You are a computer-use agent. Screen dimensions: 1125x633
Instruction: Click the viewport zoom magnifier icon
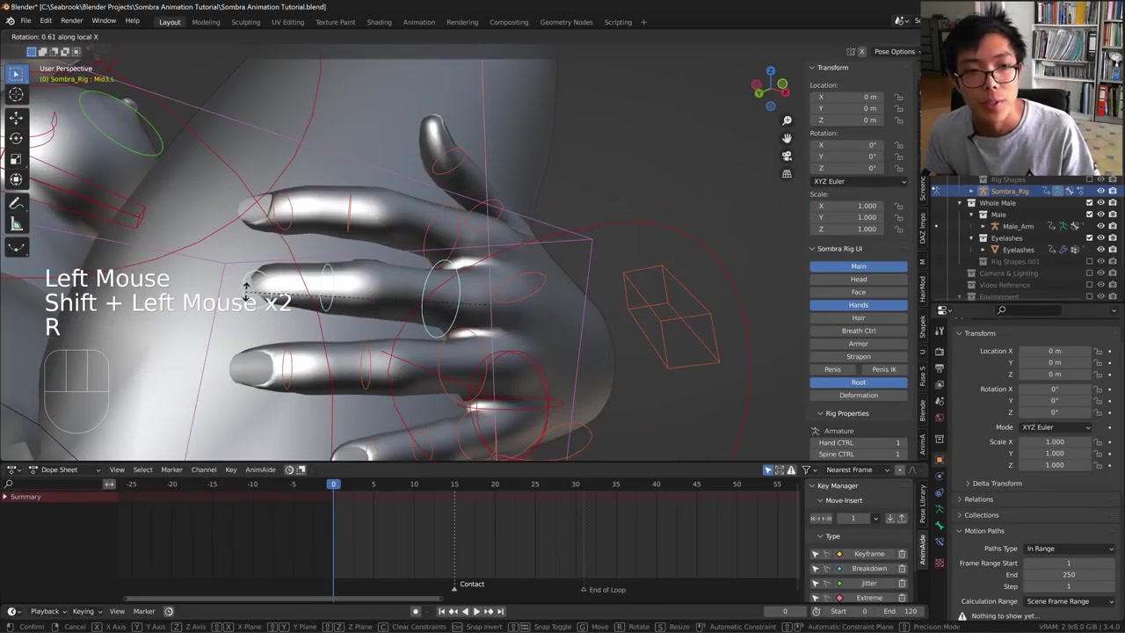tap(787, 120)
